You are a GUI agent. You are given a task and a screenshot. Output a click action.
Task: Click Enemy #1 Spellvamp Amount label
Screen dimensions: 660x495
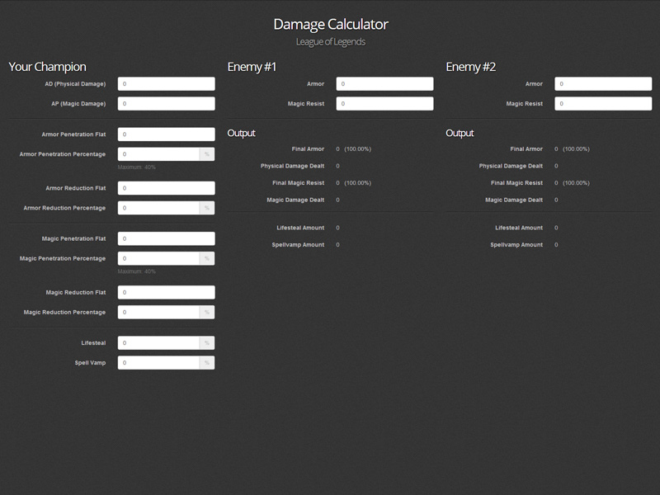pyautogui.click(x=298, y=244)
